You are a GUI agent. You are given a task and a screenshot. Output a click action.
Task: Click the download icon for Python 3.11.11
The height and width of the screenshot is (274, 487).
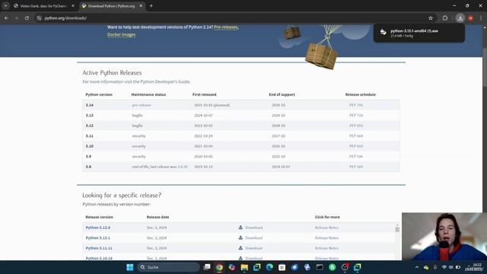[240, 248]
